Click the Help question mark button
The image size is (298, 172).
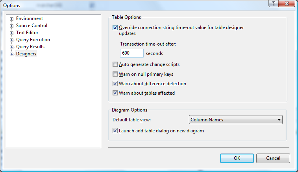coord(272,4)
